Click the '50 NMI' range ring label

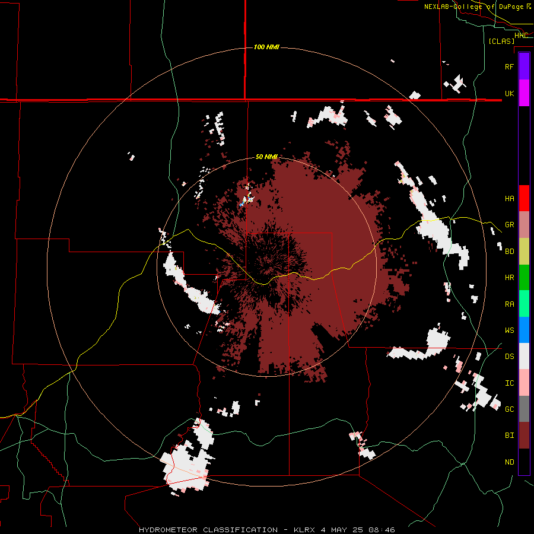(266, 157)
